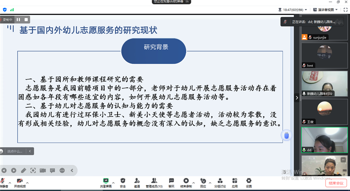Open 回应 reactions
This screenshot has width=350, height=191.
point(203,183)
